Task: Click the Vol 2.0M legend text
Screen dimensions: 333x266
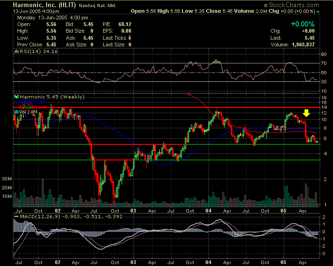Action: pyautogui.click(x=28, y=112)
